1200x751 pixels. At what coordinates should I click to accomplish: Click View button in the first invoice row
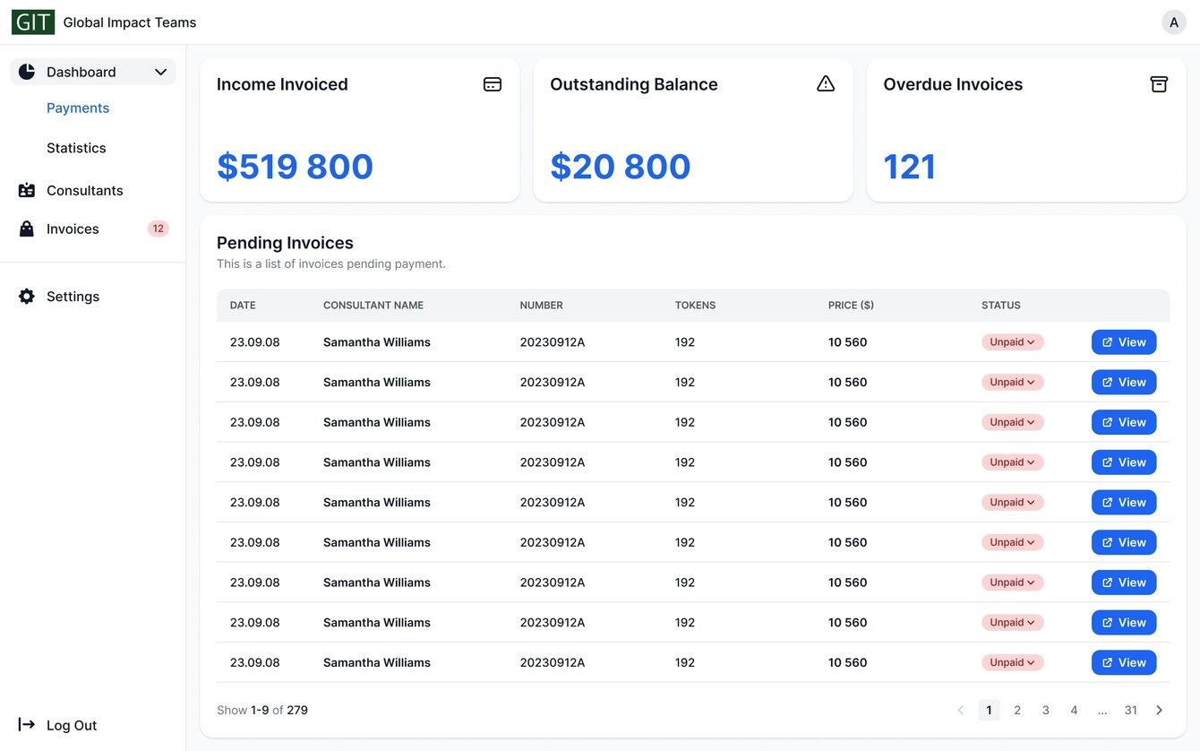click(1123, 342)
